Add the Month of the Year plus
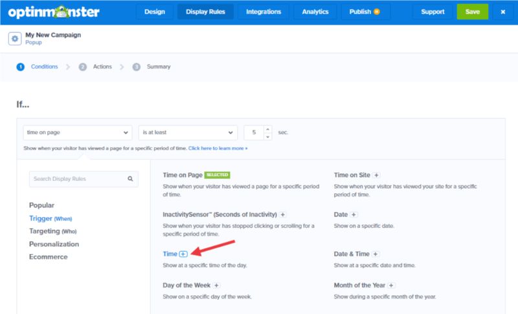Screen dimensions: 518x314 391,286
